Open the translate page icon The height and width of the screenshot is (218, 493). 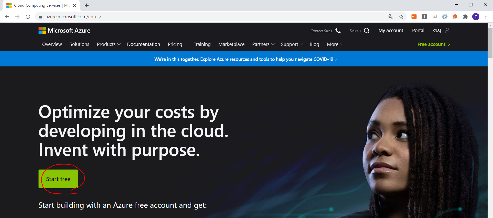[391, 17]
